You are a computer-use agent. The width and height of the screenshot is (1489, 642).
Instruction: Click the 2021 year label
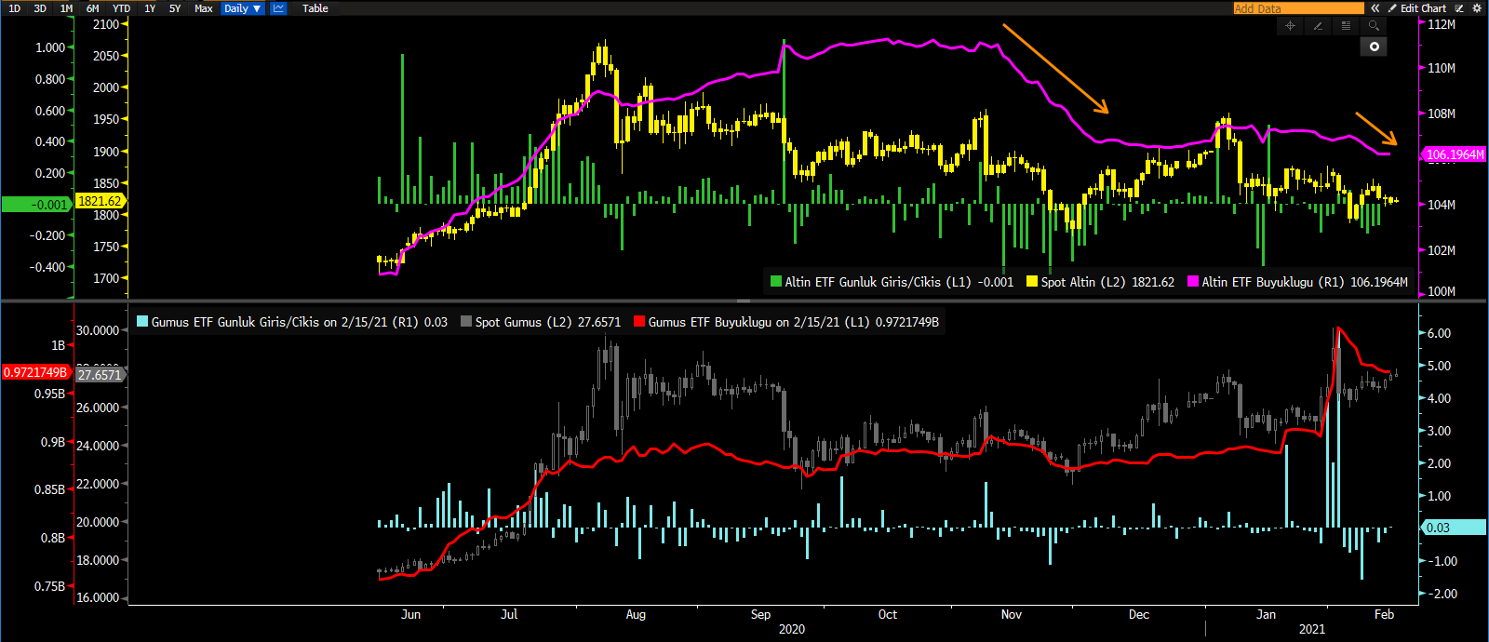click(x=1312, y=629)
